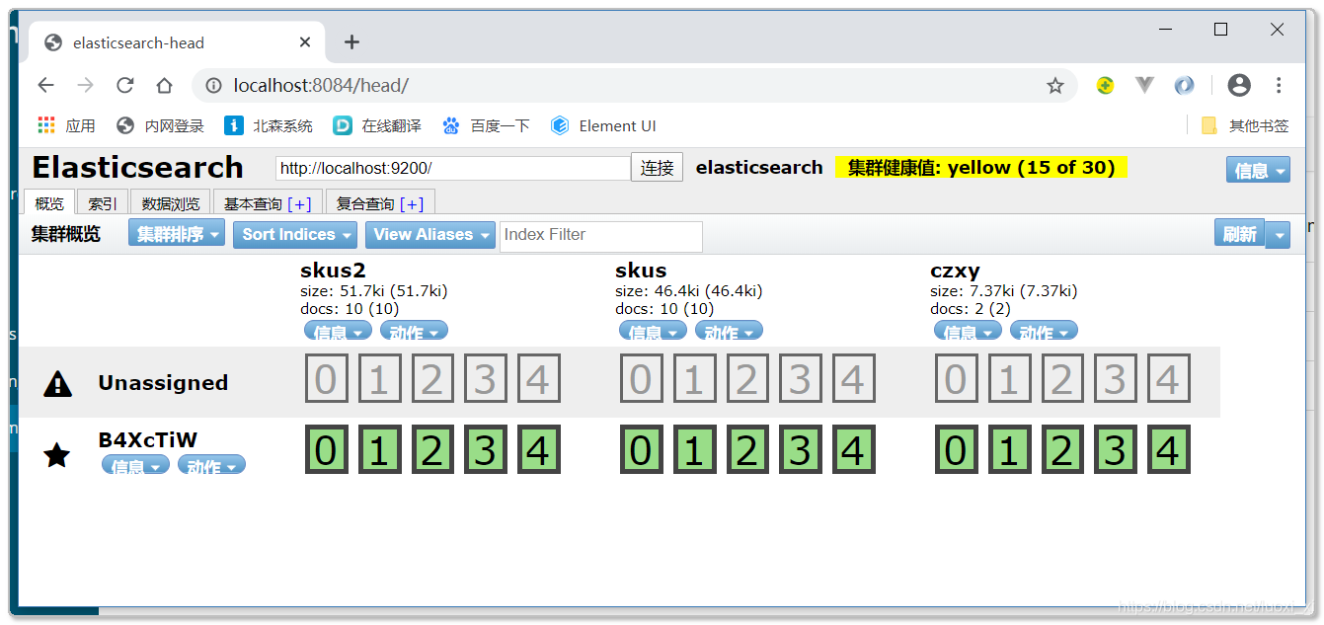Expand 集群排序 dropdown
Image resolution: width=1324 pixels, height=625 pixels.
[x=177, y=234]
